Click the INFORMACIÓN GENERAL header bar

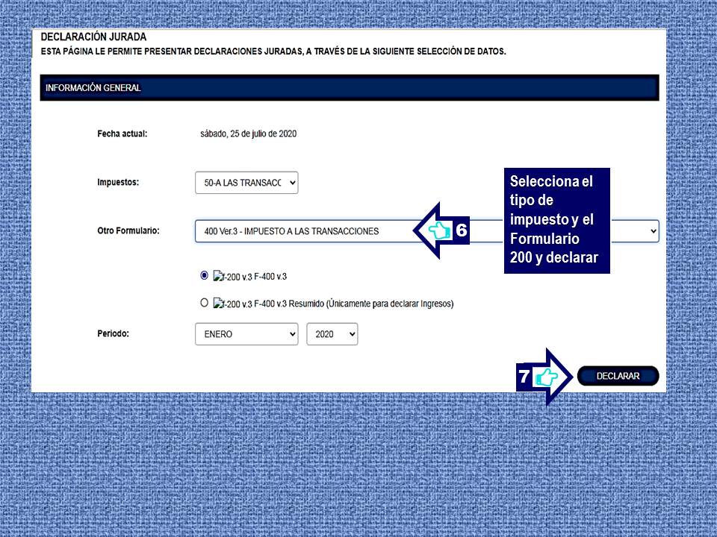(350, 88)
